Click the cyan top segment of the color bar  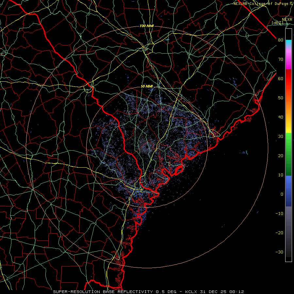[288, 43]
